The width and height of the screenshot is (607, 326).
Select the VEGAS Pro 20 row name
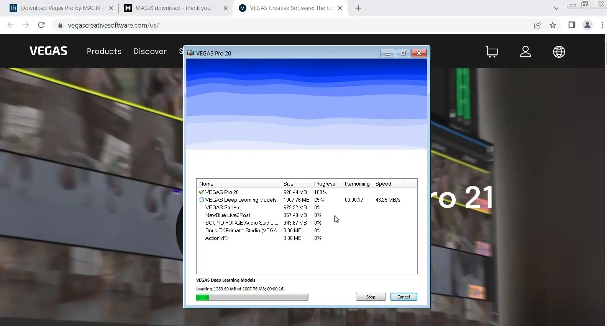222,192
